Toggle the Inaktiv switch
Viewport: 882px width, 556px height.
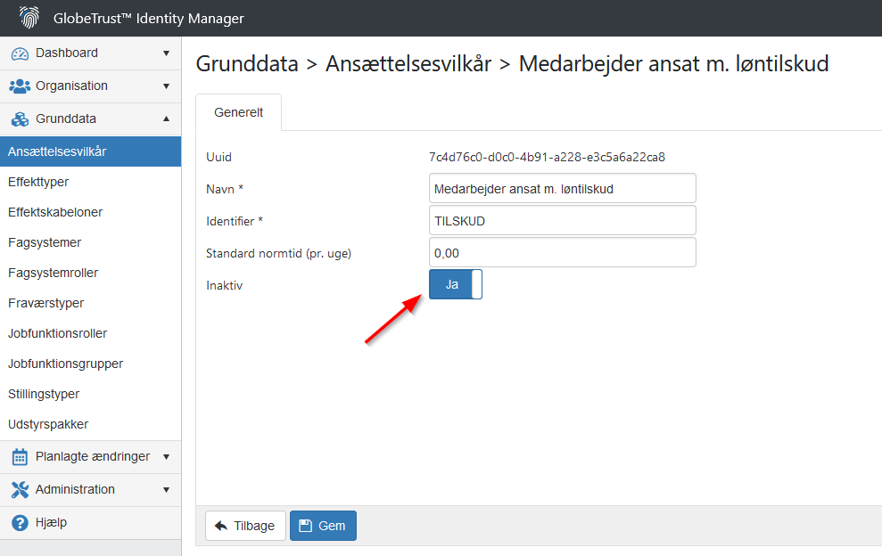[455, 284]
